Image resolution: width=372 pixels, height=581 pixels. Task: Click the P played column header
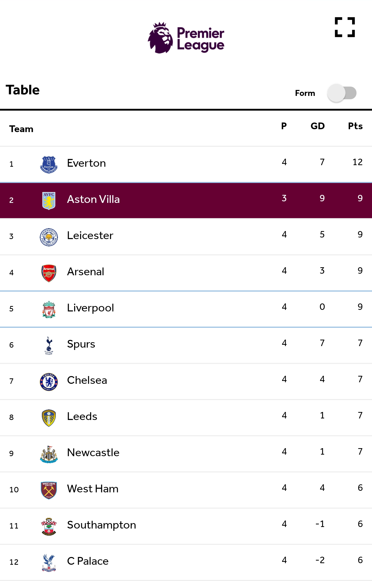pyautogui.click(x=284, y=126)
